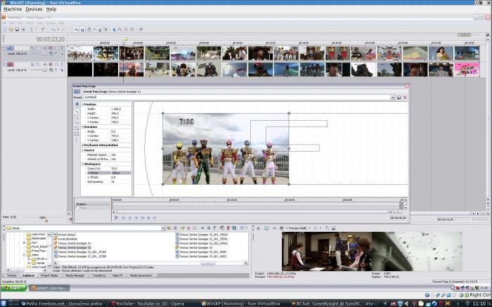
Task: Delete the Pan/Crop preset with red X
Action: click(x=405, y=98)
